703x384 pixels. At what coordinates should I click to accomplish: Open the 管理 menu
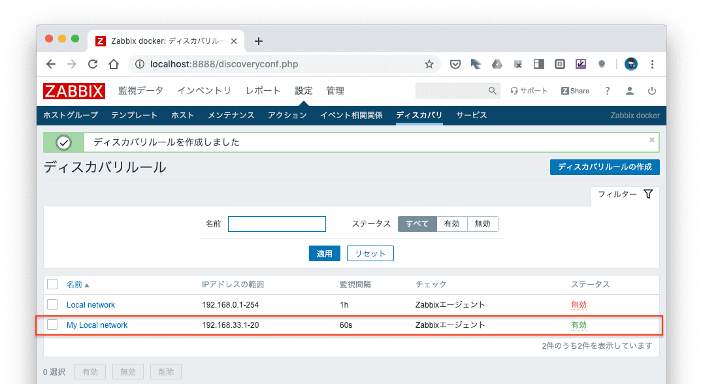click(x=335, y=91)
